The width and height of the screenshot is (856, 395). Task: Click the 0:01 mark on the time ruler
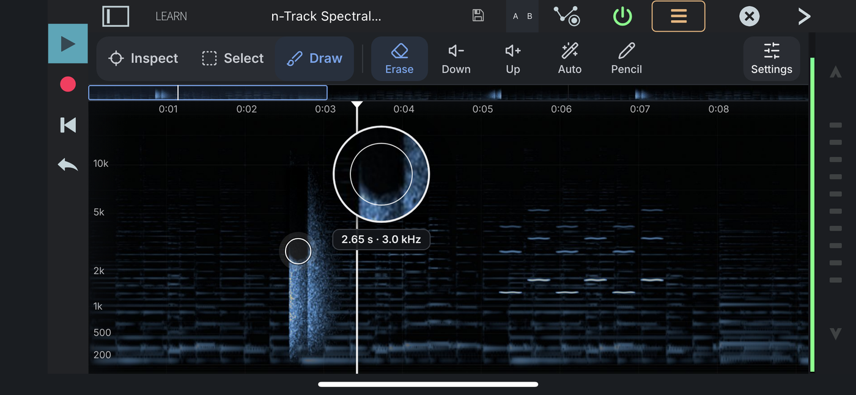[168, 109]
